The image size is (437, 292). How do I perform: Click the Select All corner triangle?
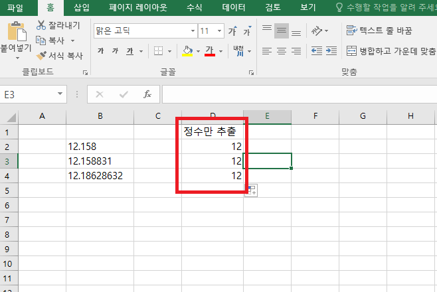(11, 117)
